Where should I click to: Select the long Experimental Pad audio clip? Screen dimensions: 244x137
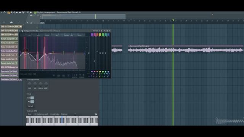(x=186, y=49)
